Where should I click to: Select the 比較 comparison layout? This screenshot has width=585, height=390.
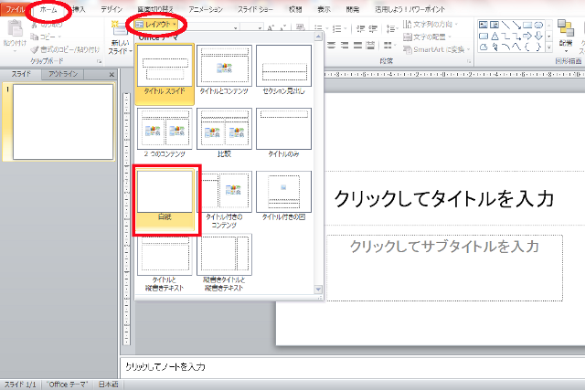pos(225,132)
